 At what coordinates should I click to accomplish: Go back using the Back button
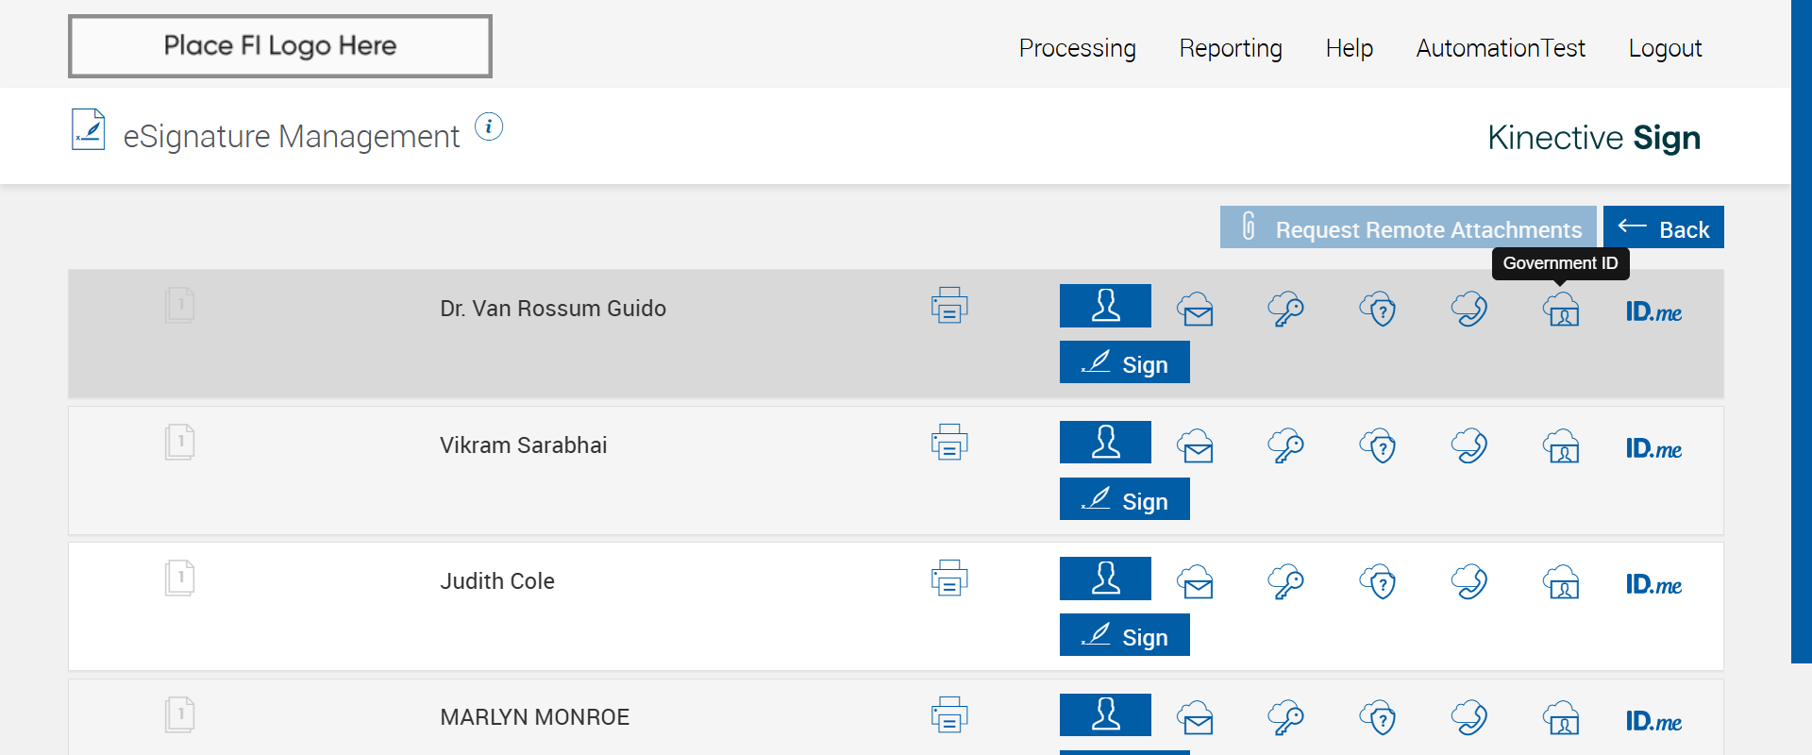pyautogui.click(x=1663, y=227)
